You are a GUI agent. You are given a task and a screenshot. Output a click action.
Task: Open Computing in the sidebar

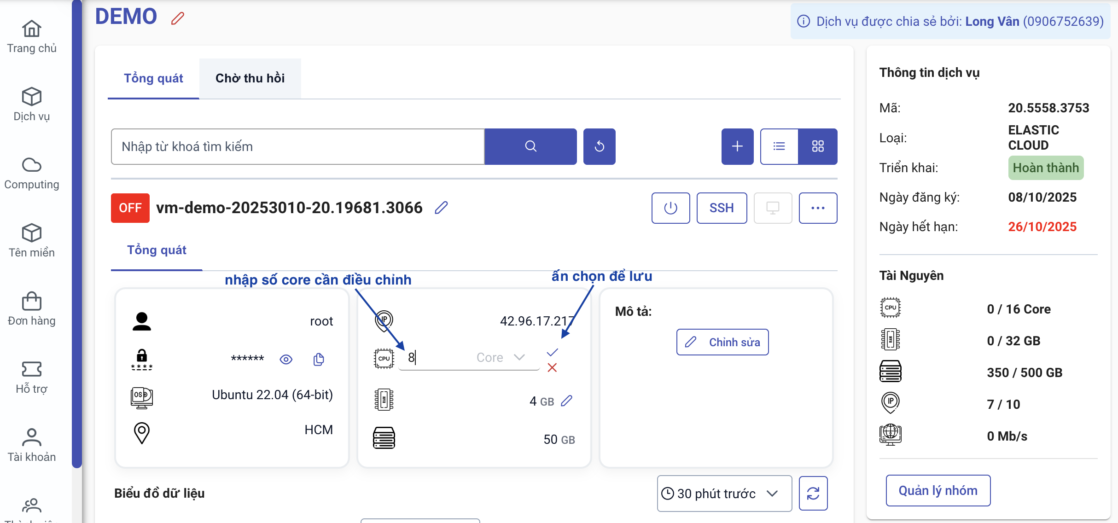pyautogui.click(x=32, y=174)
